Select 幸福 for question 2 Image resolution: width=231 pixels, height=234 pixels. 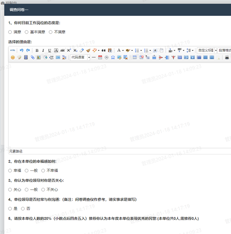10,170
